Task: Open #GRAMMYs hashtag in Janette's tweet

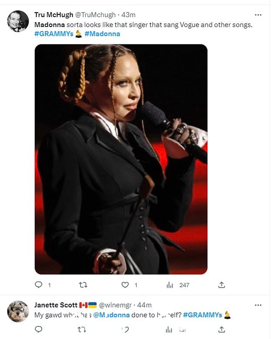Action: tap(202, 315)
